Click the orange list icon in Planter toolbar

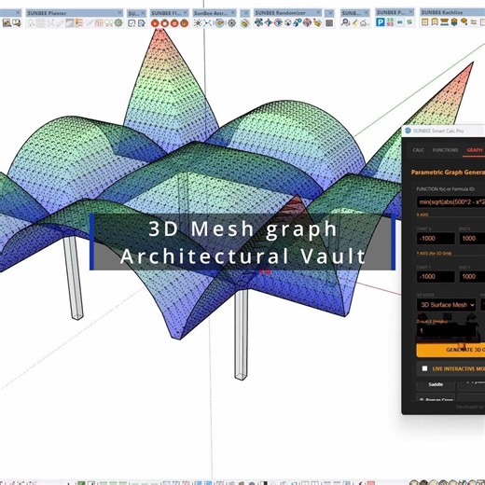(x=79, y=22)
